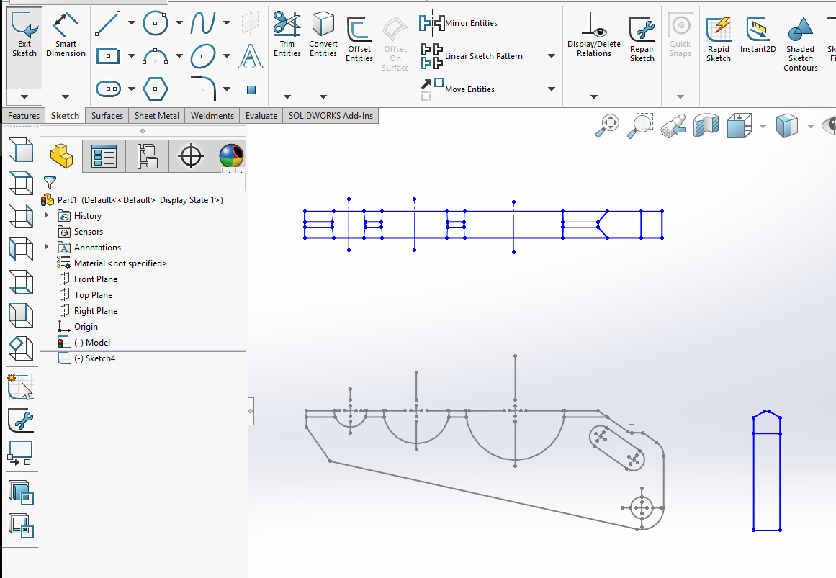Toggle Instant2D on or off
This screenshot has height=578, width=836.
[x=758, y=35]
